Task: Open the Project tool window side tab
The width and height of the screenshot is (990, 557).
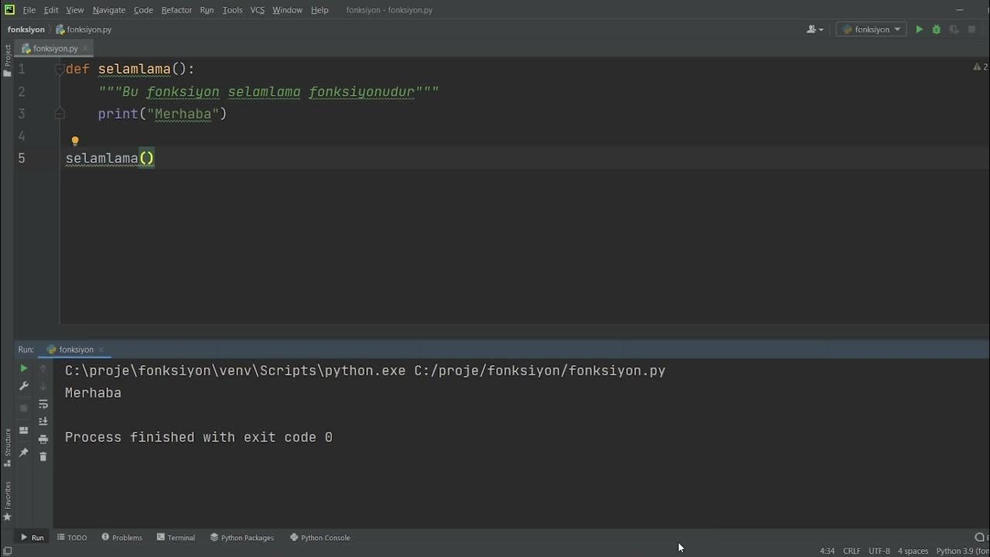Action: click(x=8, y=56)
